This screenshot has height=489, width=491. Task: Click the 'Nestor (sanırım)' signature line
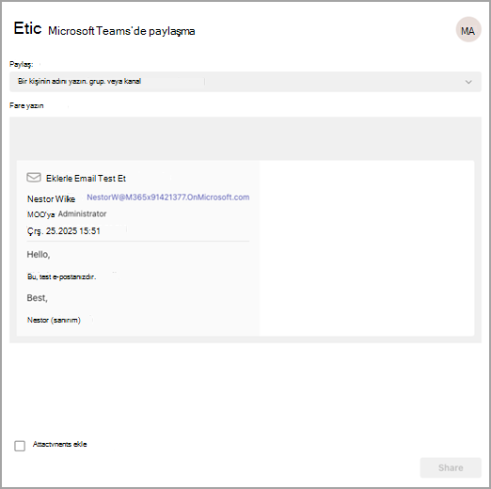(x=54, y=320)
